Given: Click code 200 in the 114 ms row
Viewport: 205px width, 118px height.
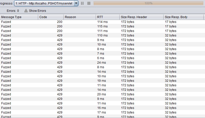Looking at the screenshot, I should coord(60,22).
